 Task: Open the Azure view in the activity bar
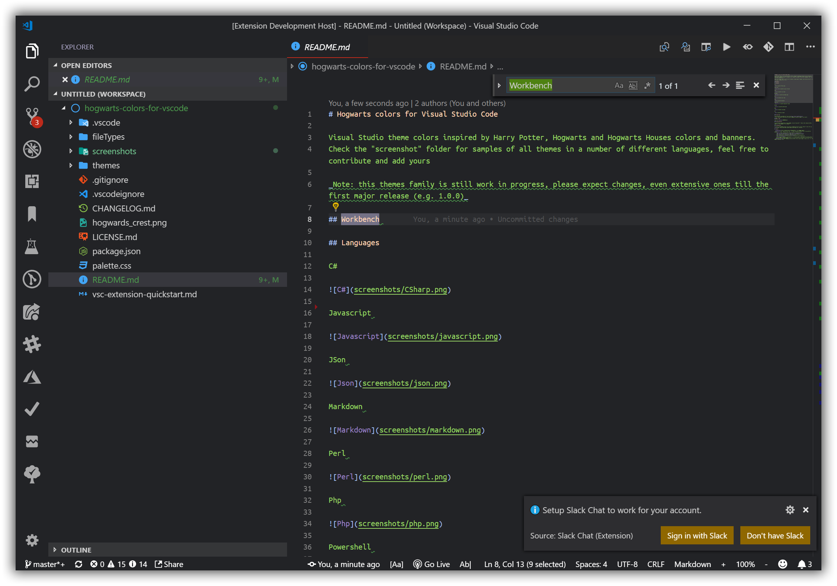coord(32,377)
